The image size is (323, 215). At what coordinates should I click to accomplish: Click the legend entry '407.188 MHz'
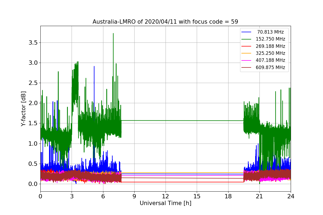tap(271, 60)
